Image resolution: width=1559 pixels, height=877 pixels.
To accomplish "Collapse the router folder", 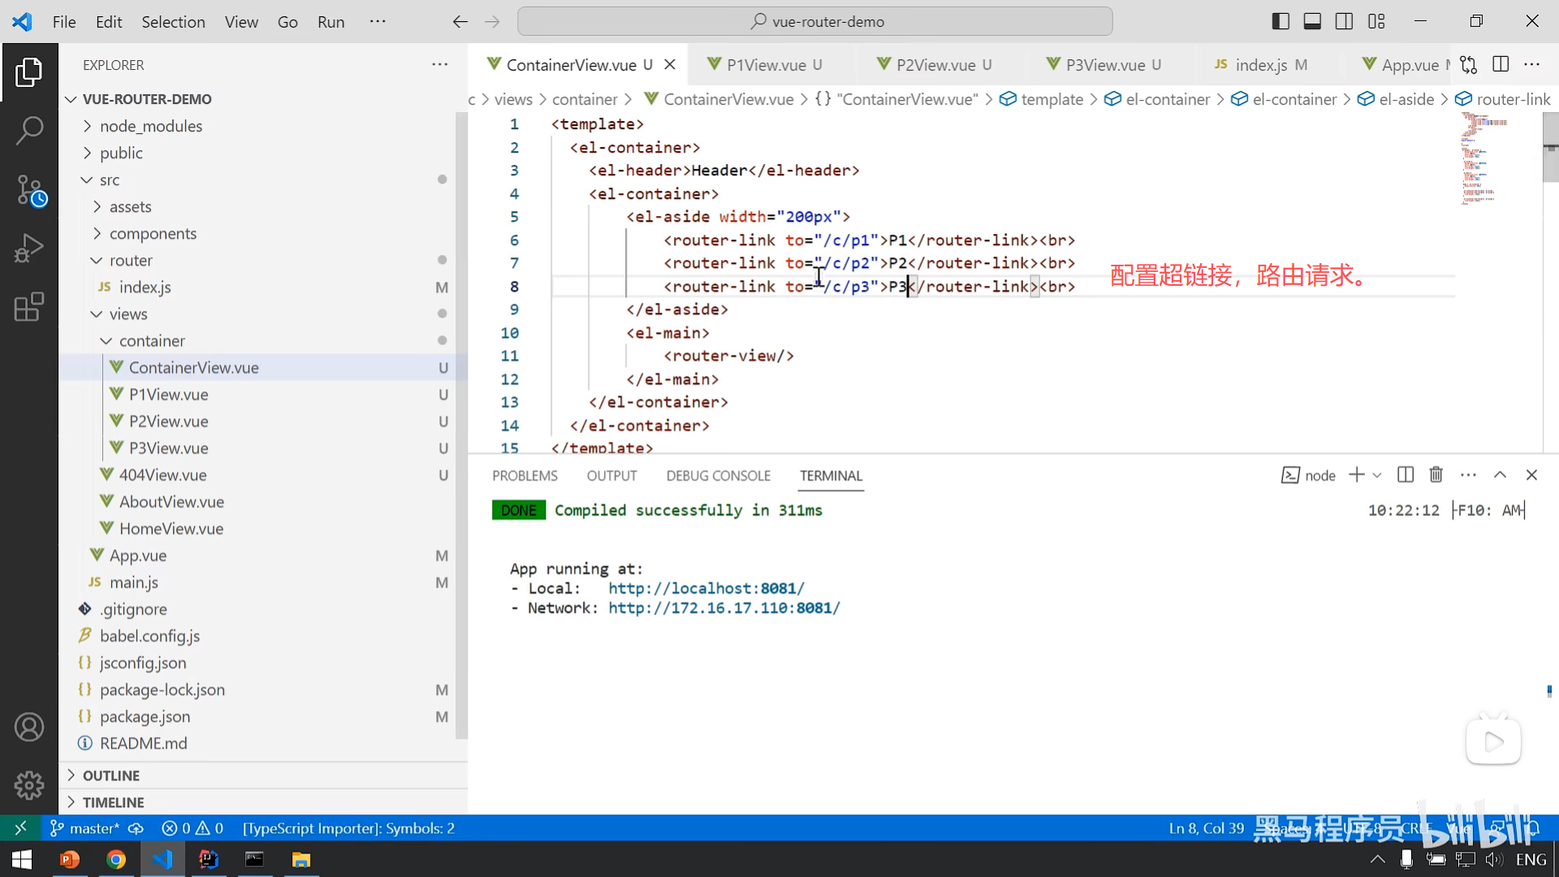I will [130, 260].
